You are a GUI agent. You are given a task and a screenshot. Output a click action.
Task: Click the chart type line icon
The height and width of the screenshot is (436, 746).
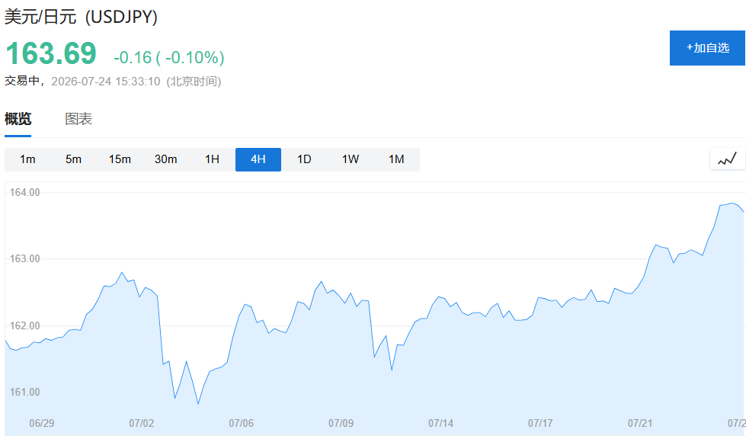727,159
